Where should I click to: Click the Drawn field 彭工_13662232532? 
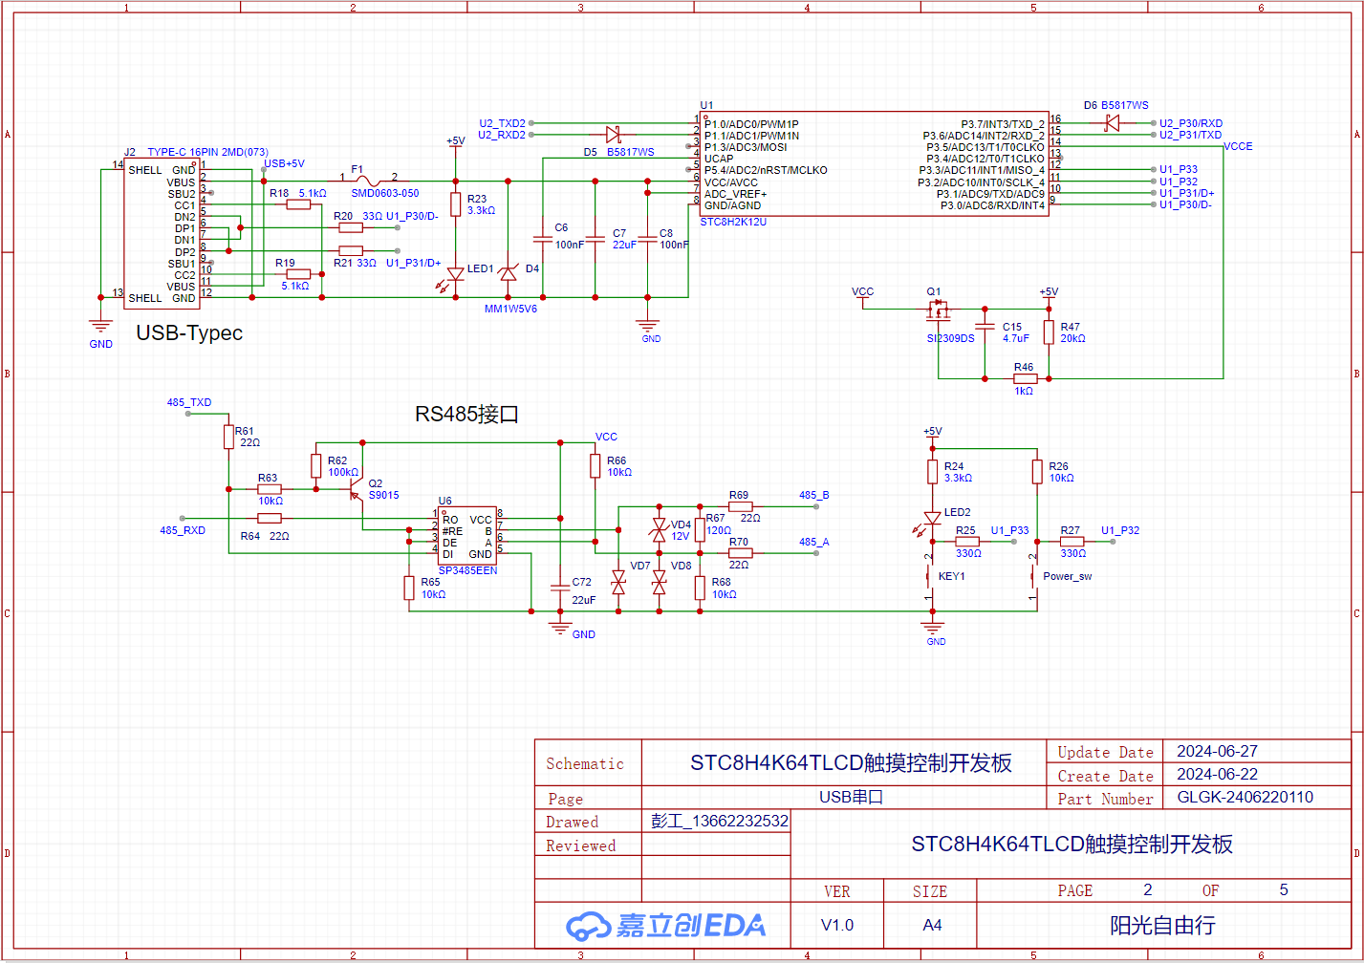click(x=720, y=821)
